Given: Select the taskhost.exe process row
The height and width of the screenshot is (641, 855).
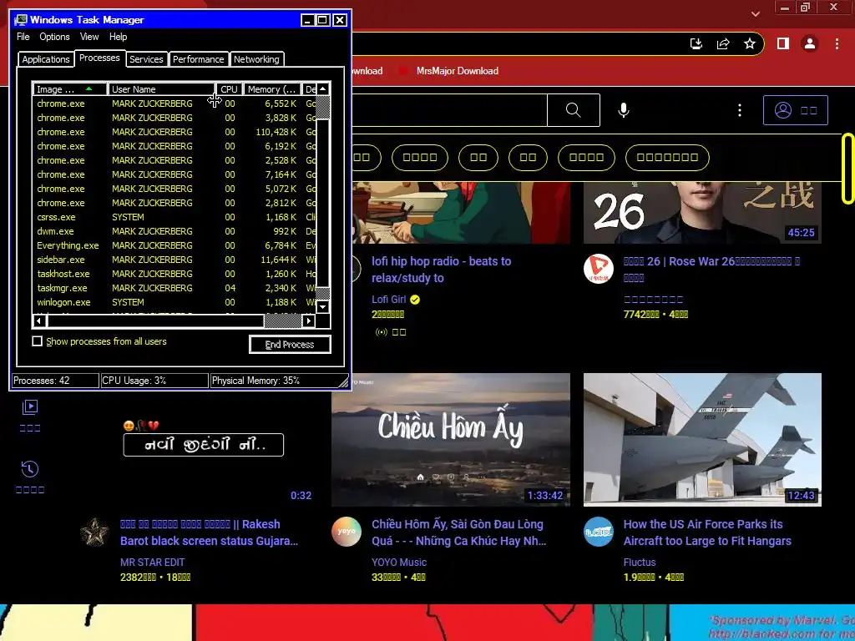Looking at the screenshot, I should [175, 274].
